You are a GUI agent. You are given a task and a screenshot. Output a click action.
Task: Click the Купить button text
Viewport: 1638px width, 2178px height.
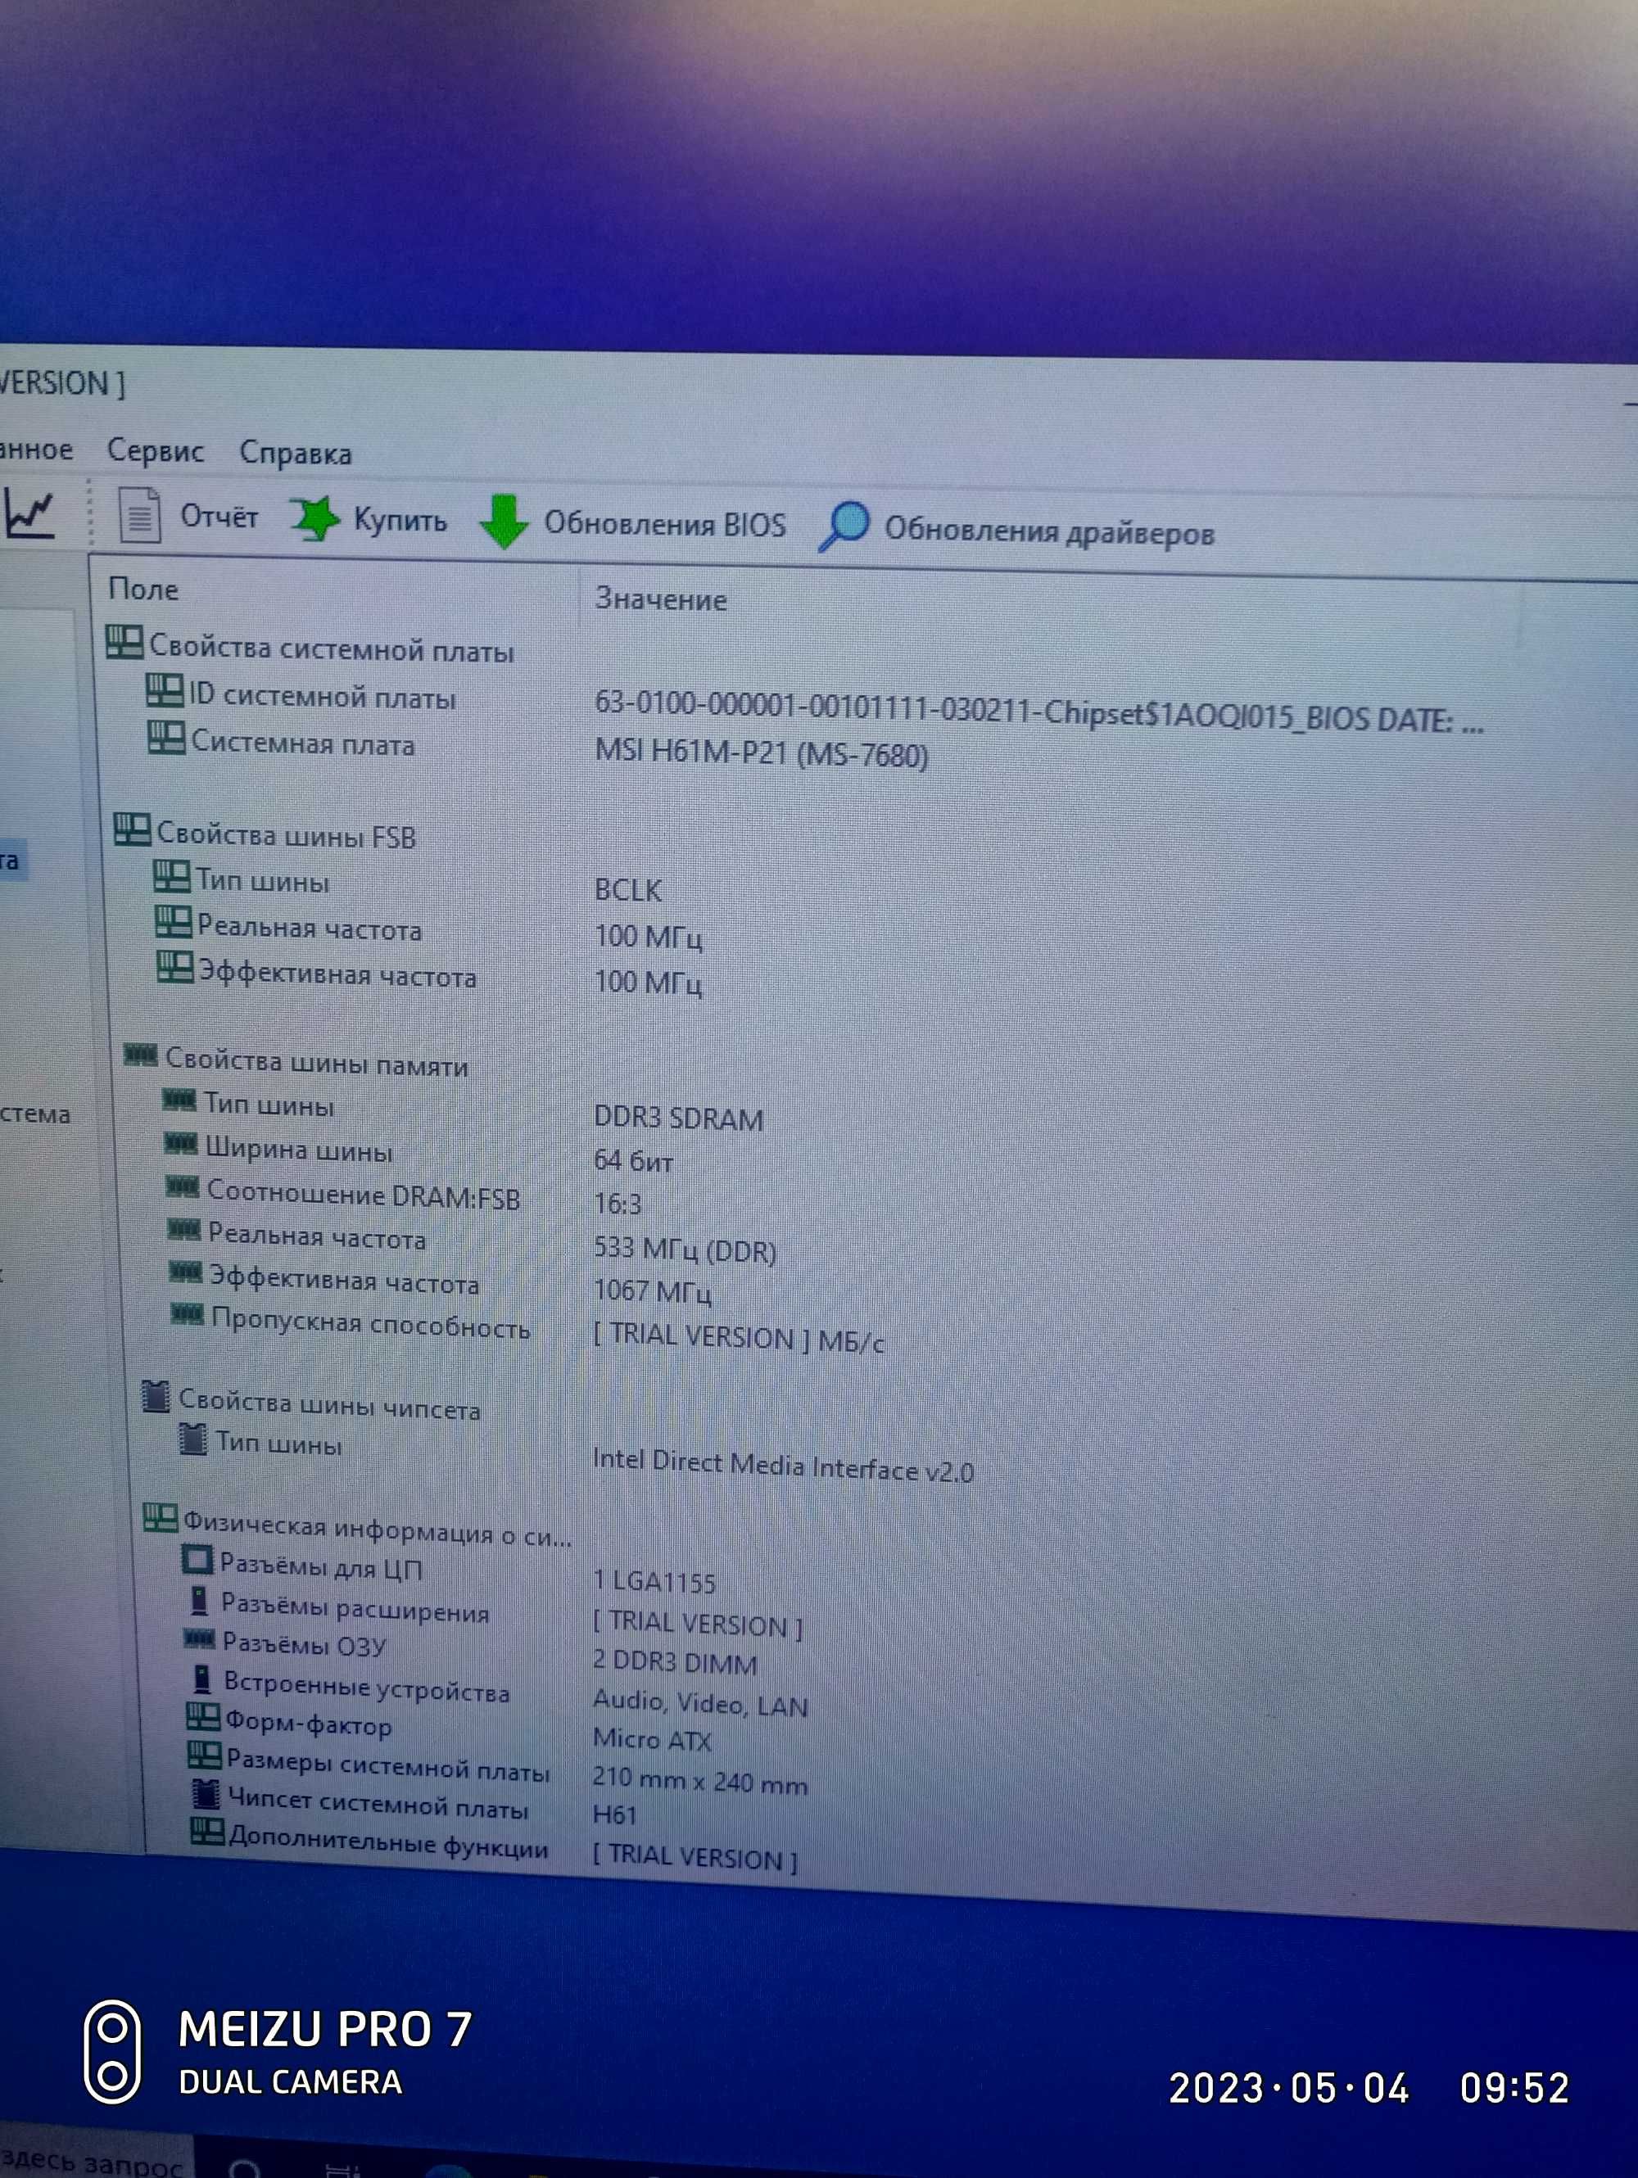400,521
